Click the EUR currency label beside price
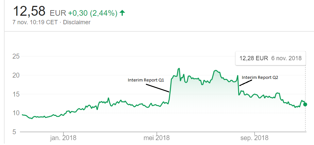The width and height of the screenshot is (314, 145). (x=58, y=13)
